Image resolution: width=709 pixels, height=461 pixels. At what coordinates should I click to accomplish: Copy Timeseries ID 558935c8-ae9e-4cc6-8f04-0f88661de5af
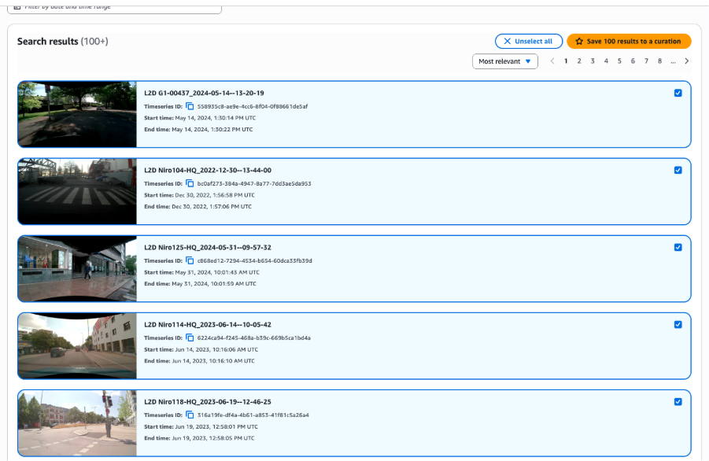[190, 106]
